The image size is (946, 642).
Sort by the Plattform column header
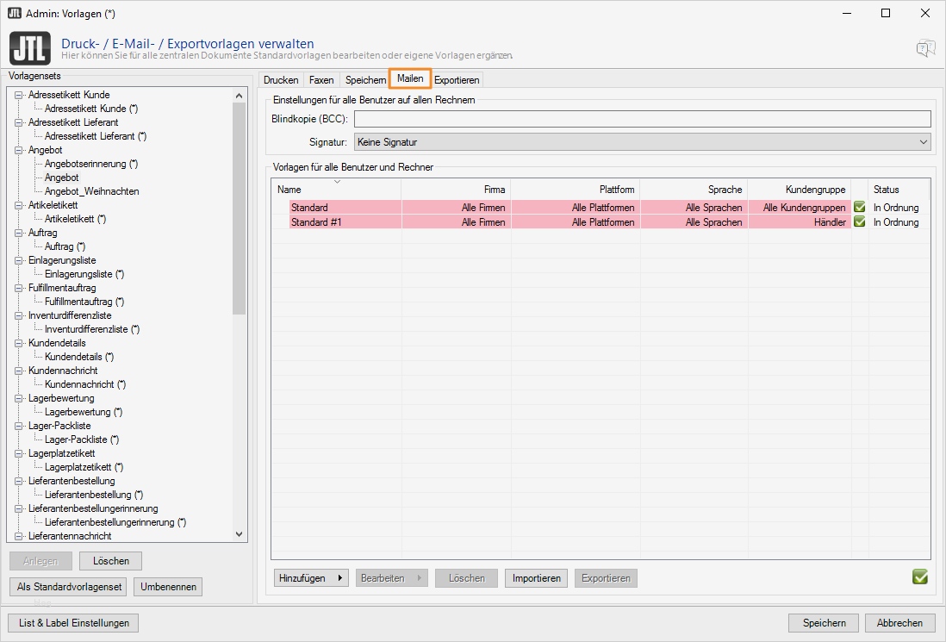click(x=576, y=190)
